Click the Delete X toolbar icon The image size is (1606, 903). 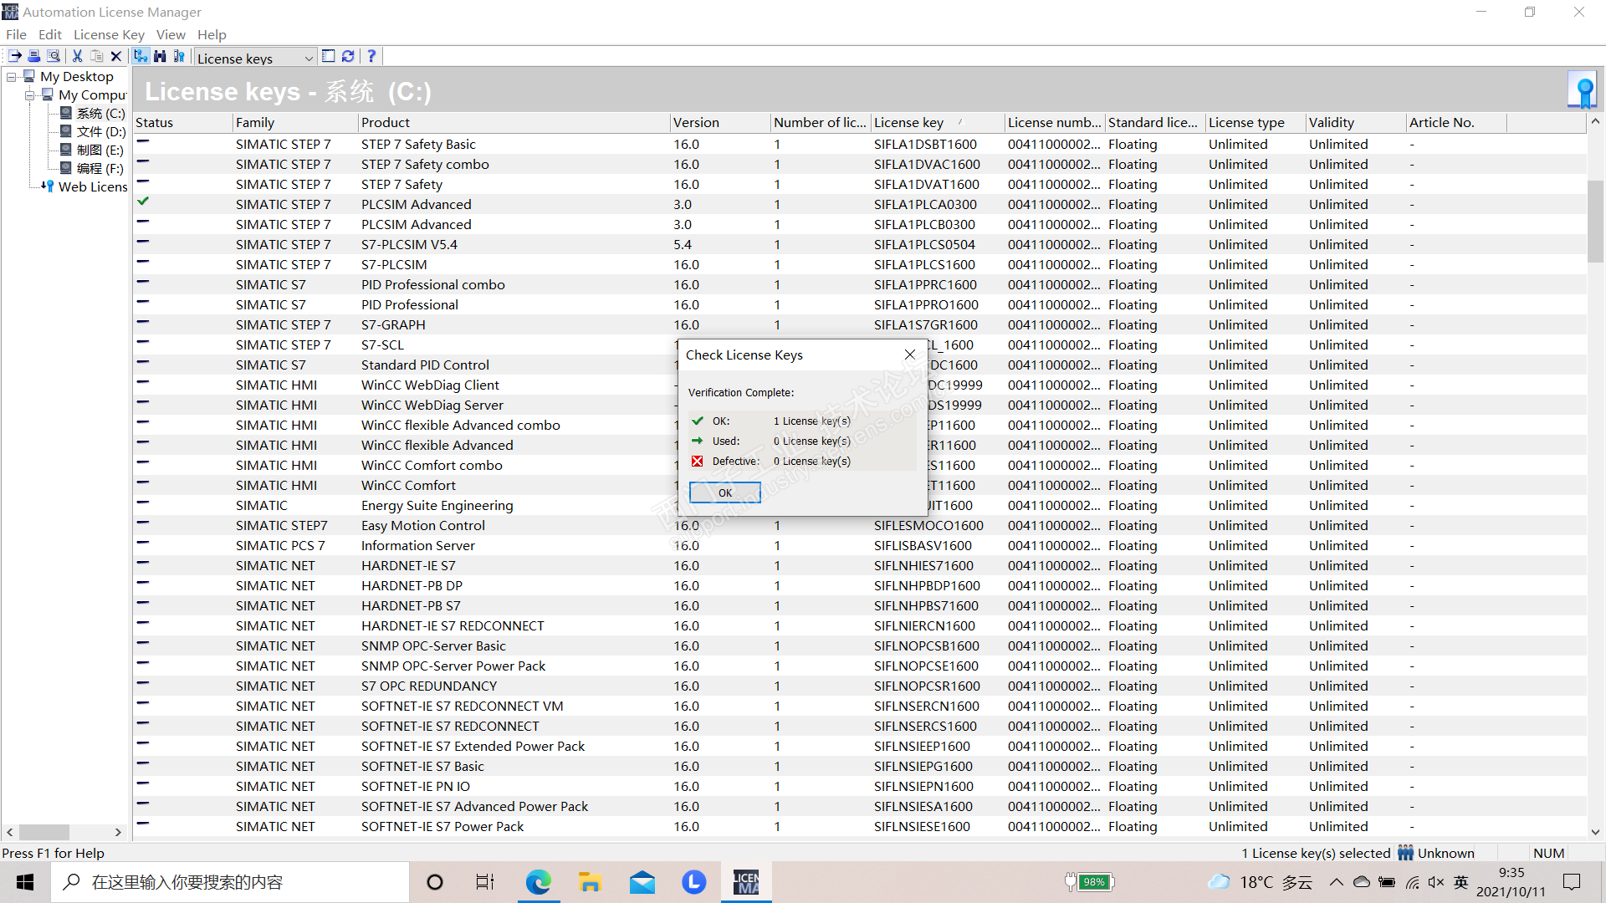pos(116,56)
